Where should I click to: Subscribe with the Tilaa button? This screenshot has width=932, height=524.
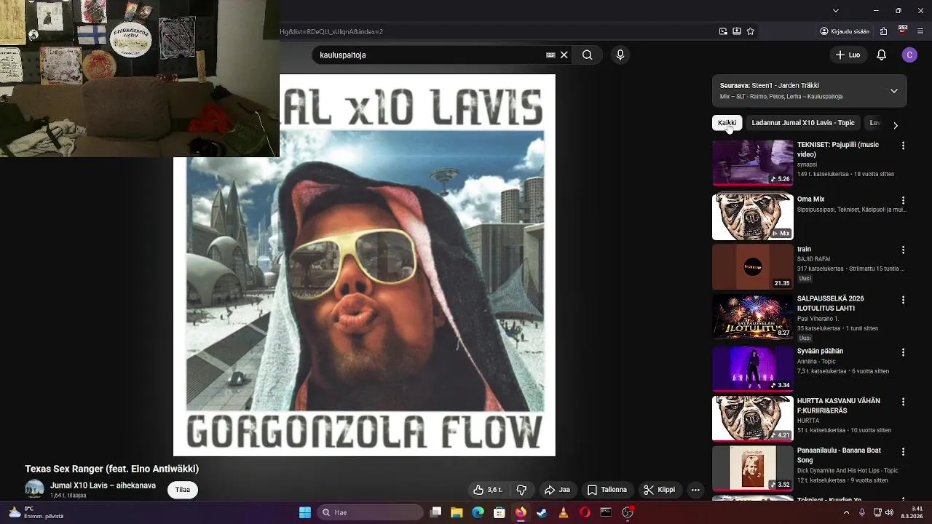click(x=183, y=490)
